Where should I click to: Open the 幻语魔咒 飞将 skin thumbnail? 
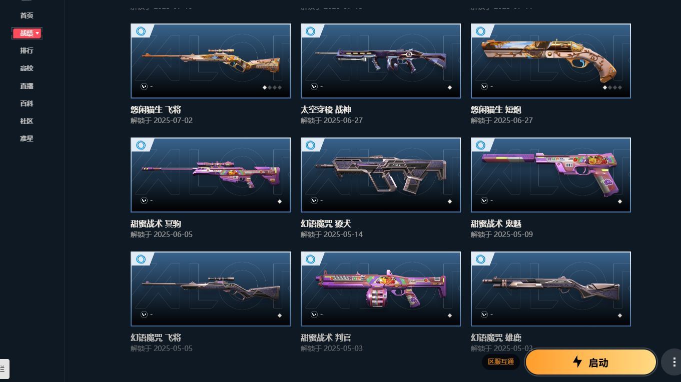click(x=210, y=288)
